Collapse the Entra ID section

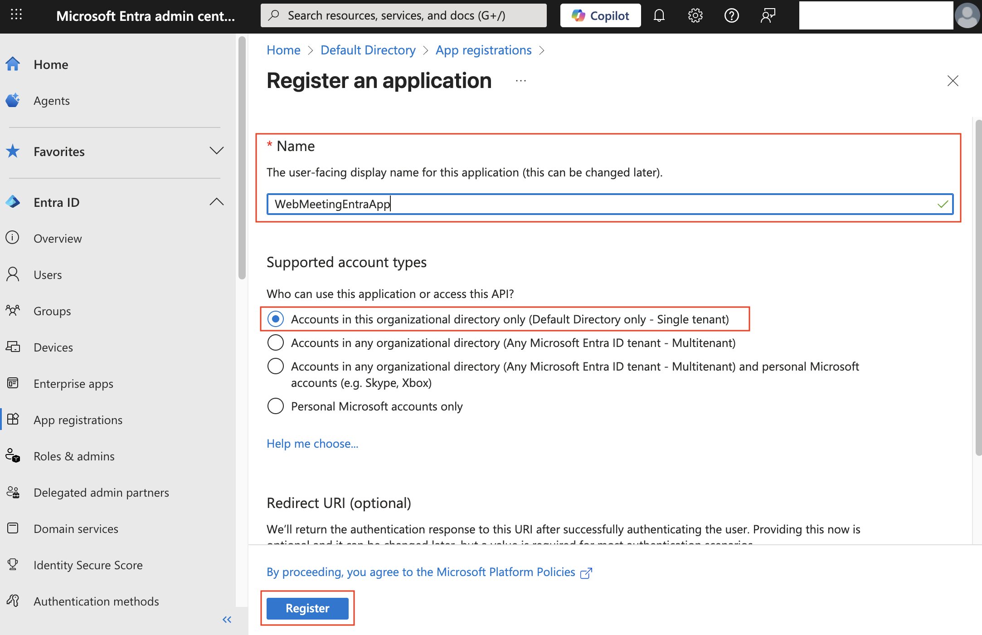(217, 202)
